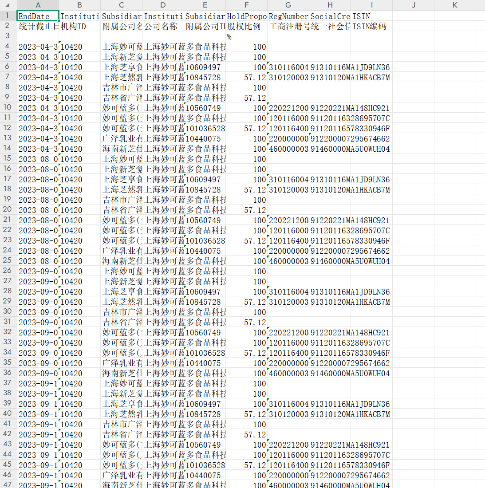Select column G header

[x=288, y=5]
